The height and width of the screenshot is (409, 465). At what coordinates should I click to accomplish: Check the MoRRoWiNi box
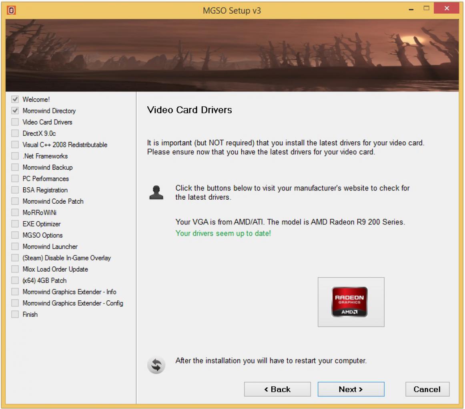point(15,212)
